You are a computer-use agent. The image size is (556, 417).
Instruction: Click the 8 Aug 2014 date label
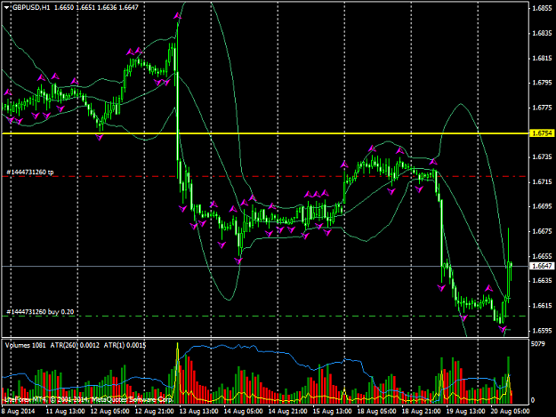19,412
